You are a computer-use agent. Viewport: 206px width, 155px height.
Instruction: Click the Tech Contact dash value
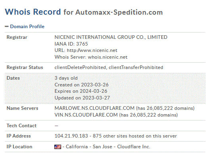[x=56, y=126]
